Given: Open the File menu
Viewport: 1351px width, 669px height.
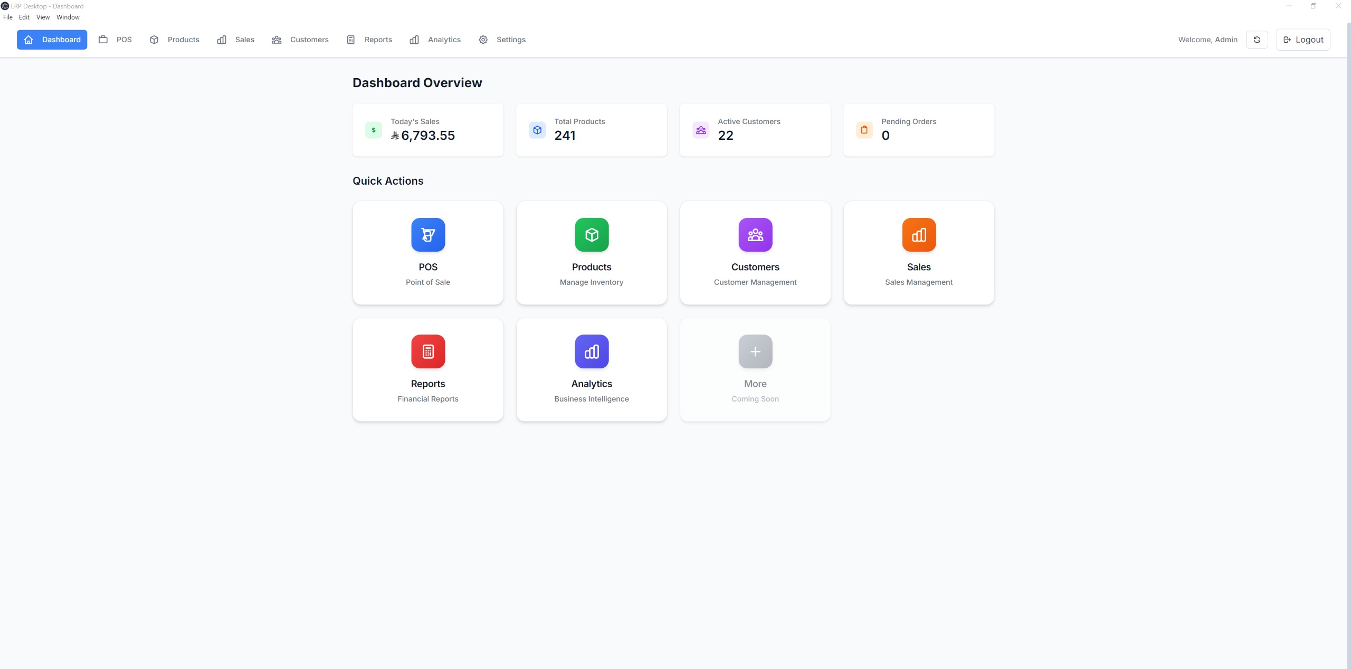Looking at the screenshot, I should tap(8, 17).
